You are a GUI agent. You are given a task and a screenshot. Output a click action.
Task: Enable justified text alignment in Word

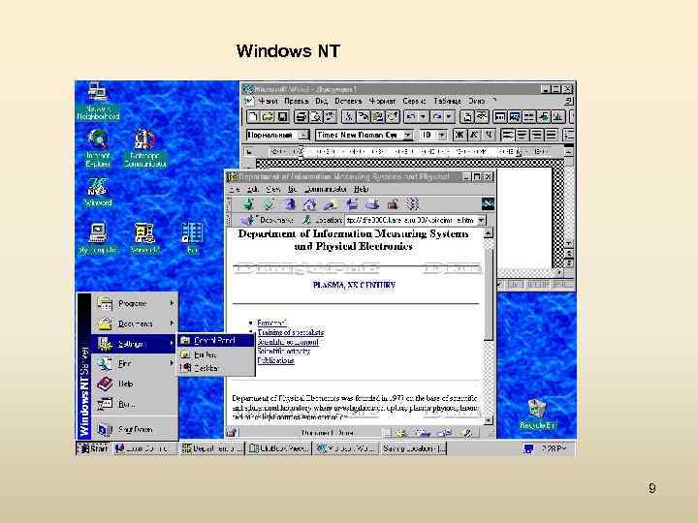coord(551,135)
